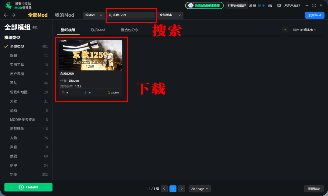Viewport: 328px width, 196px height.
Task: Click the robot editor promo banner
Action: (204, 5)
